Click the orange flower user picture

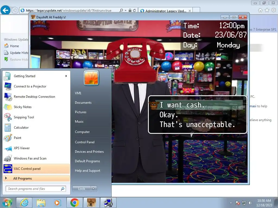point(91,78)
